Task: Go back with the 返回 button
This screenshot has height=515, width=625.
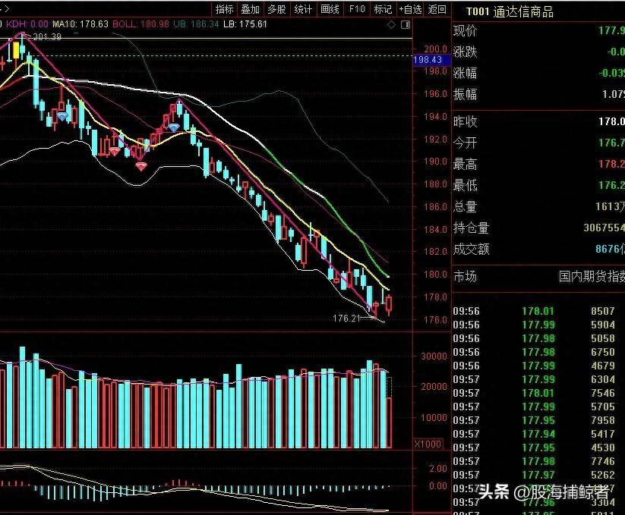Action: 437,9
